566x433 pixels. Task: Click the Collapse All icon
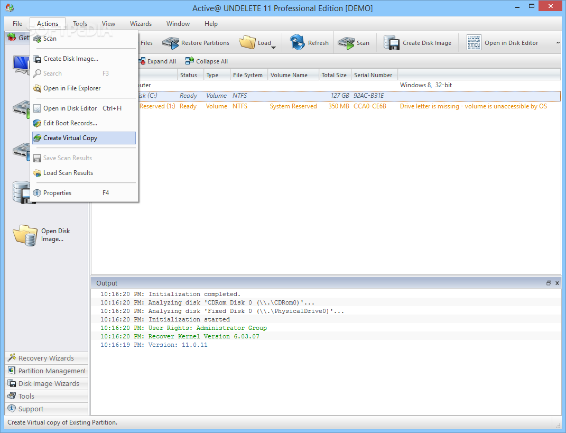pyautogui.click(x=190, y=61)
